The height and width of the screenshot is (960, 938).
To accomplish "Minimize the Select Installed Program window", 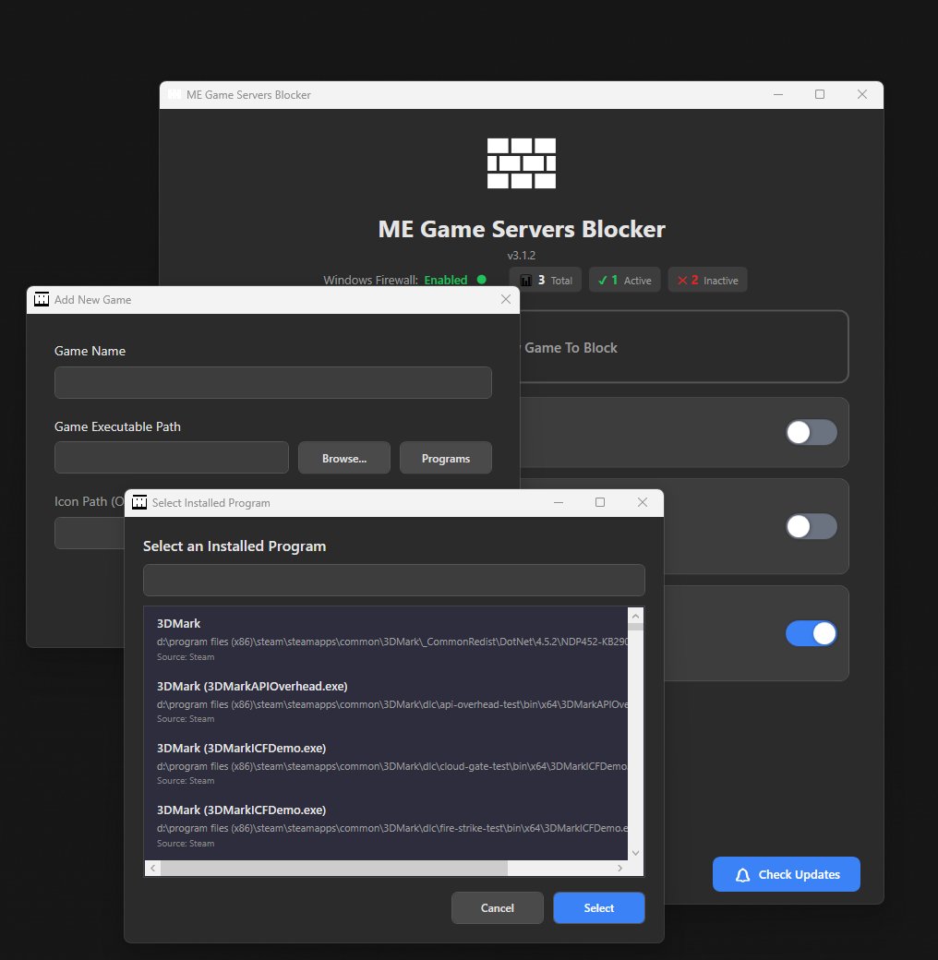I will coord(559,502).
